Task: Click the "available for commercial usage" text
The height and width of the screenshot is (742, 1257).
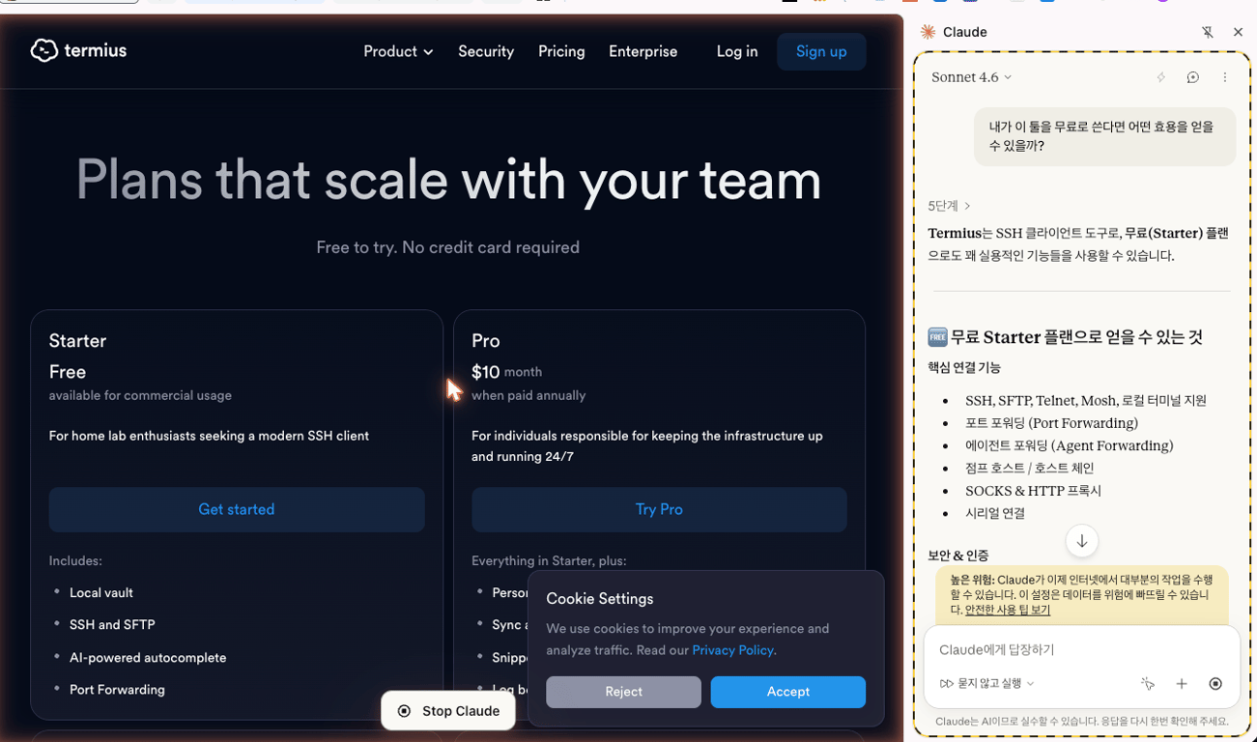Action: [140, 395]
